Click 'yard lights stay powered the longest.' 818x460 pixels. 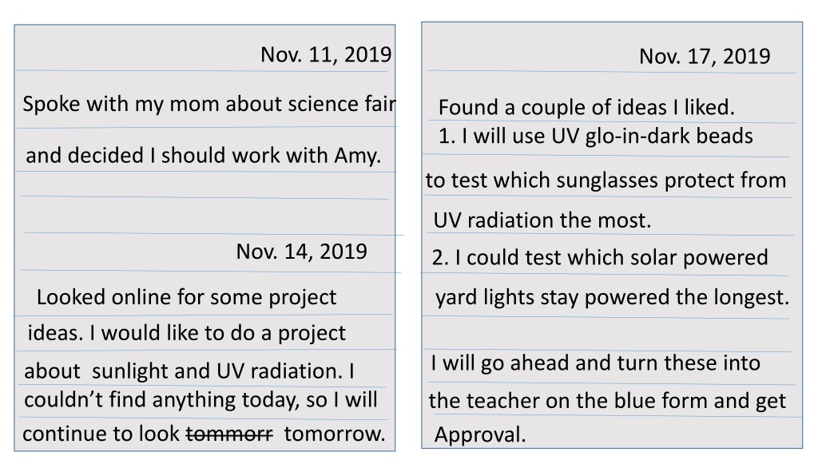click(x=613, y=297)
